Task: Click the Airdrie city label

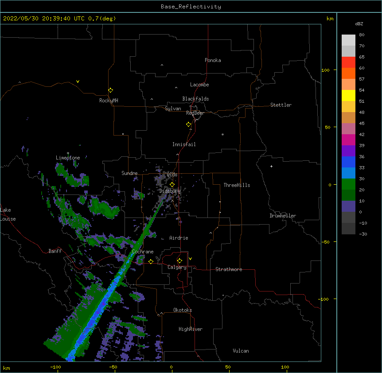Action: (179, 238)
